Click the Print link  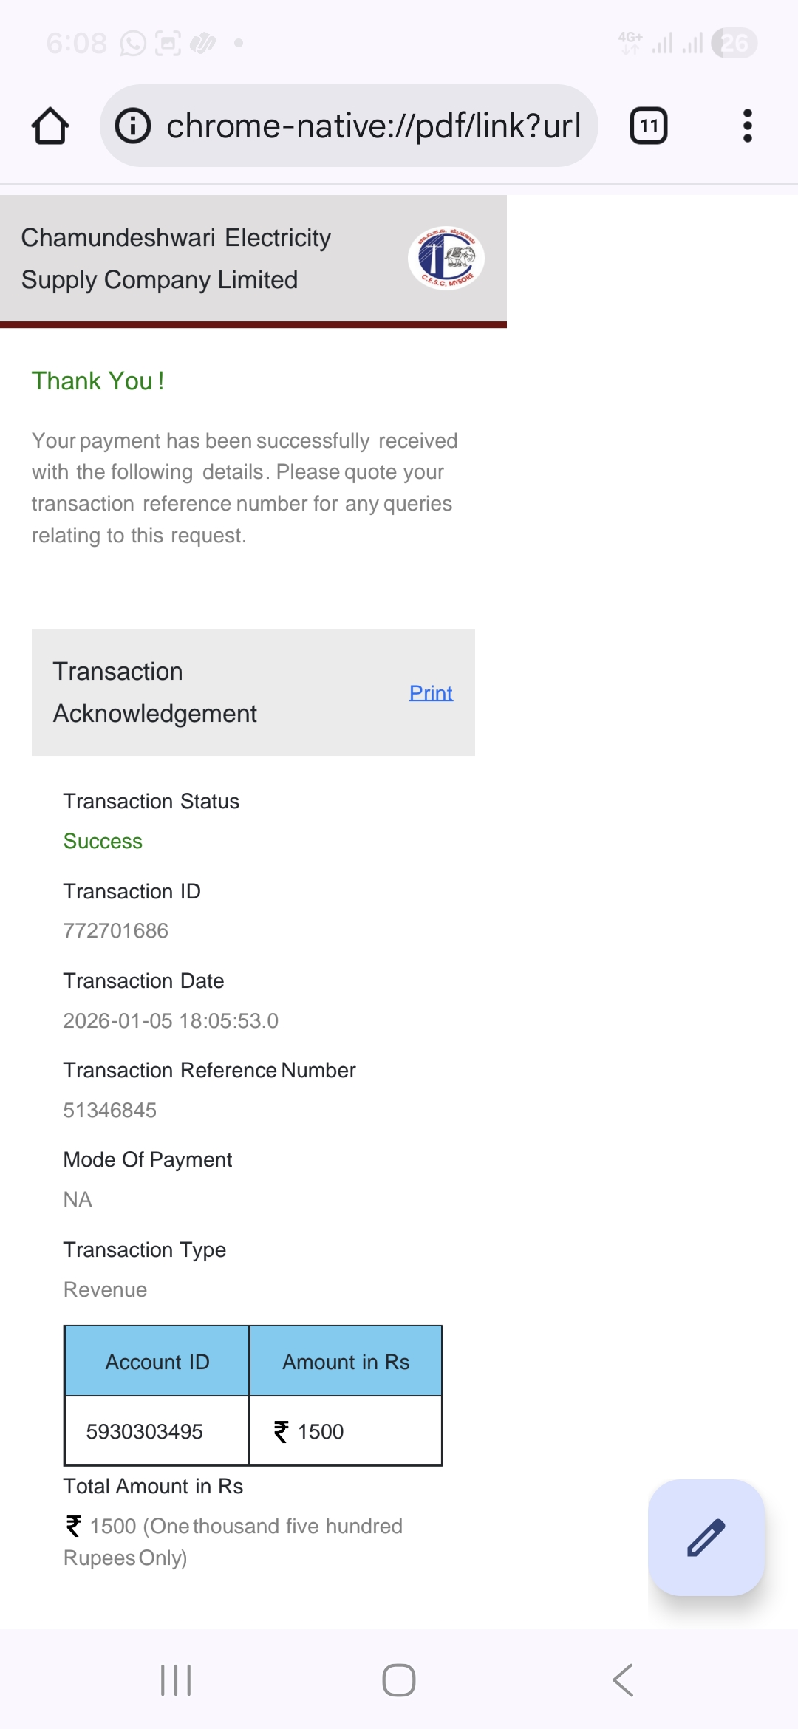click(x=431, y=692)
